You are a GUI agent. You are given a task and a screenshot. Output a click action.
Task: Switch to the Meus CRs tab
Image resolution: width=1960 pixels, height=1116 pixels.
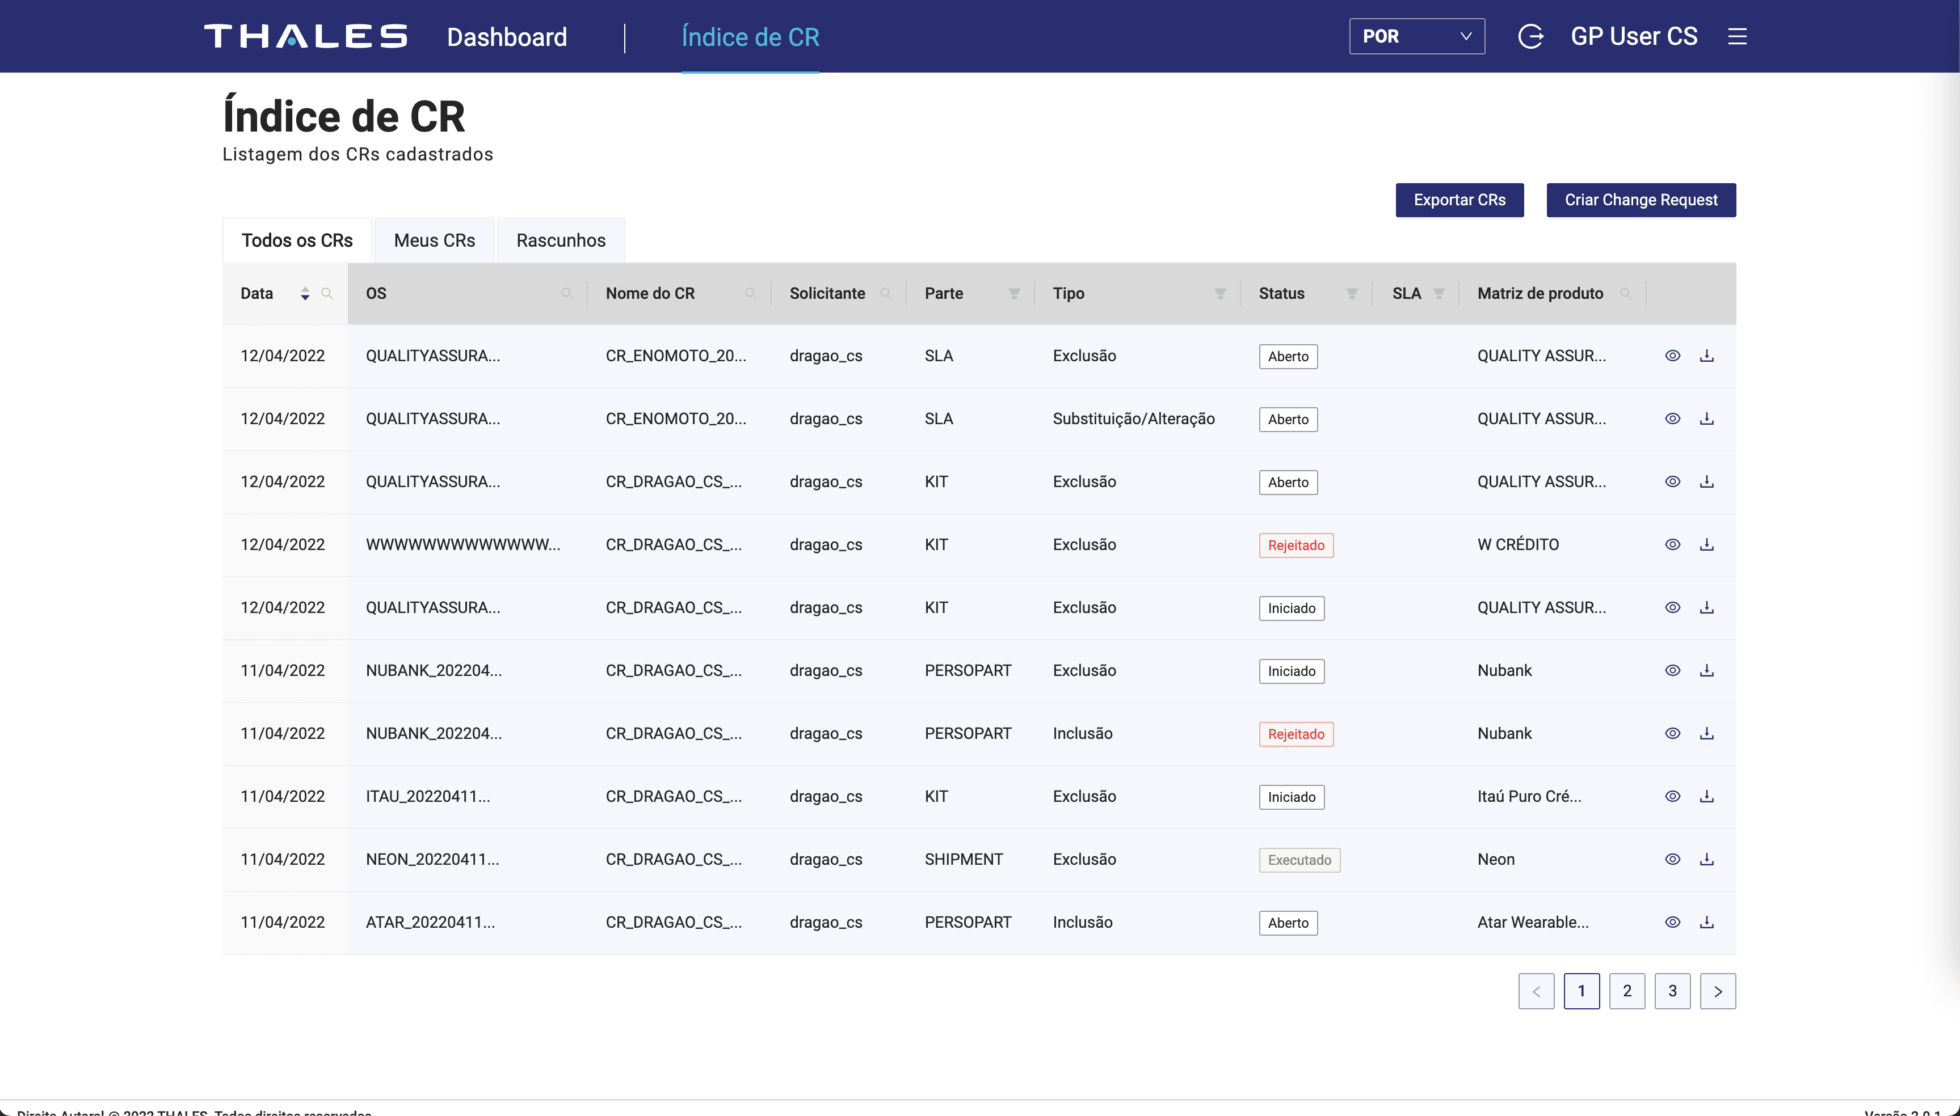[434, 240]
